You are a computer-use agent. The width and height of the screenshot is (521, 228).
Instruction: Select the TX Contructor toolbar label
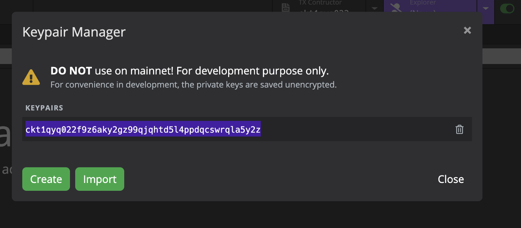pos(320,3)
